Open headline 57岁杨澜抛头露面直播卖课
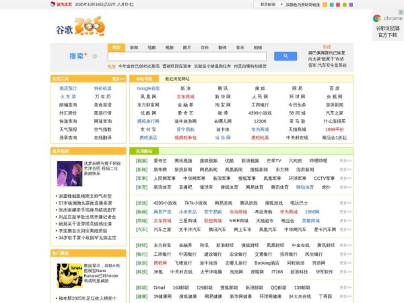This screenshot has width=404, height=303. (86, 203)
